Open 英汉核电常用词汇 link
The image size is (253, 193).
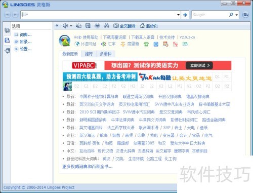pyautogui.click(x=134, y=104)
